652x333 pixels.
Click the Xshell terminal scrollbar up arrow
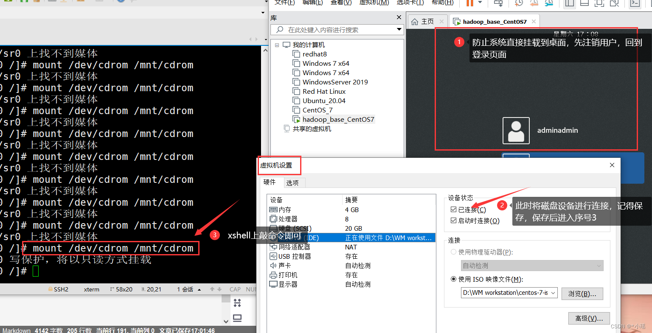tap(265, 50)
